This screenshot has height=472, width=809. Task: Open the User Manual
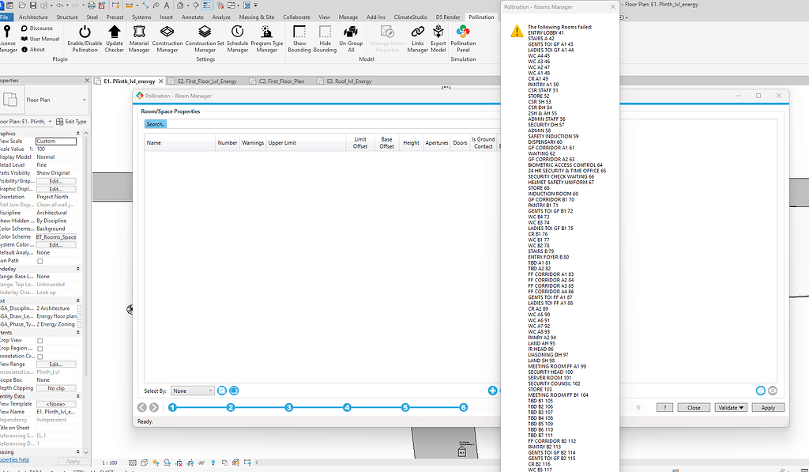(x=40, y=39)
